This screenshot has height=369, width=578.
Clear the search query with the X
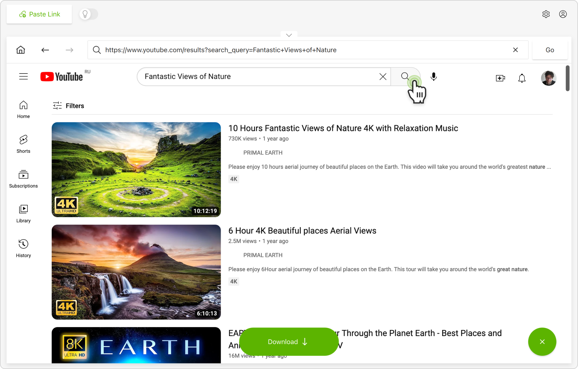(x=383, y=76)
